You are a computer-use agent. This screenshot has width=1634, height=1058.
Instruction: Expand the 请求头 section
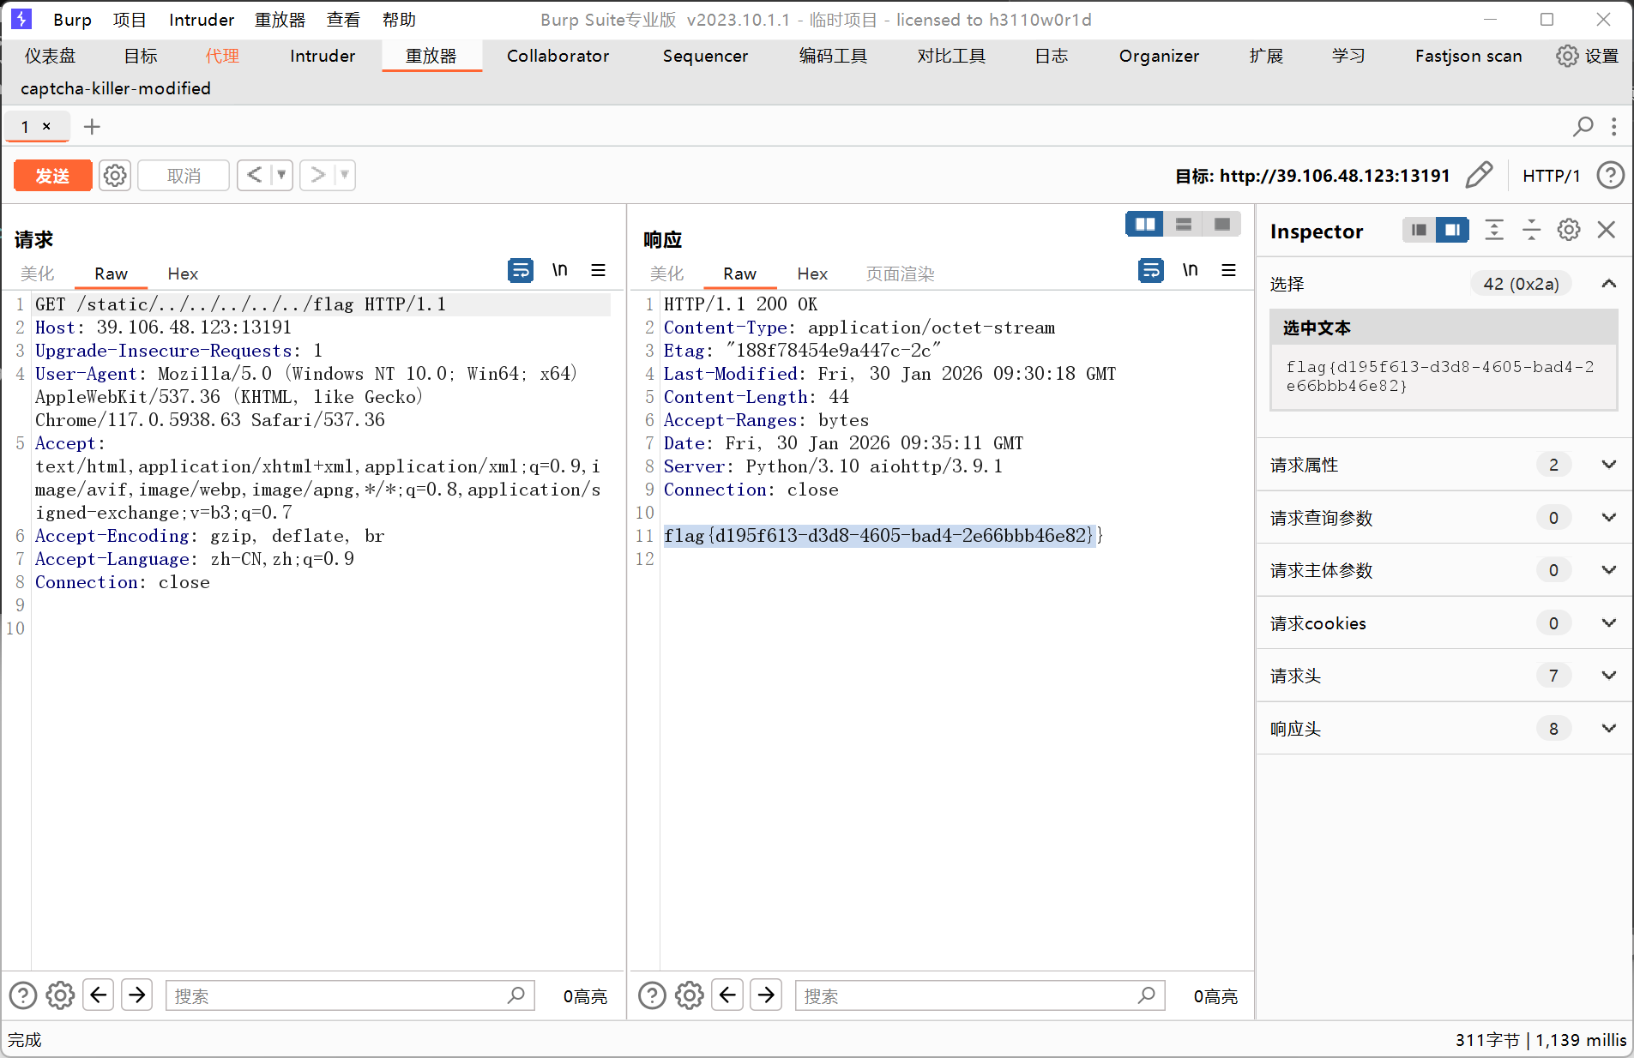pos(1609,676)
